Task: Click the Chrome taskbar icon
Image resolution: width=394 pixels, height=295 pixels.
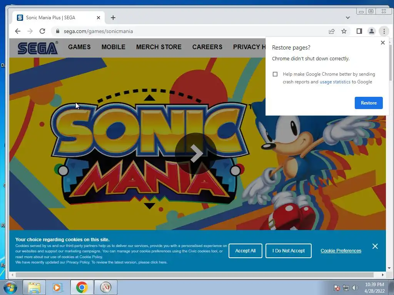Action: click(x=82, y=287)
